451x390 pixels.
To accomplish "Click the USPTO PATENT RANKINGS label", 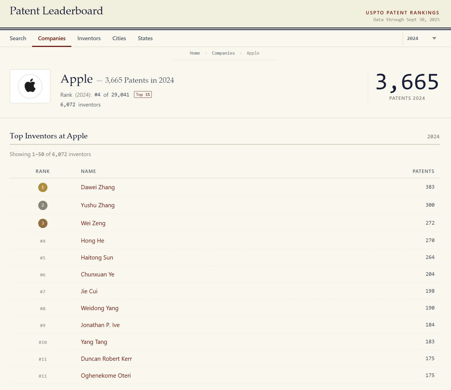I will [x=402, y=13].
